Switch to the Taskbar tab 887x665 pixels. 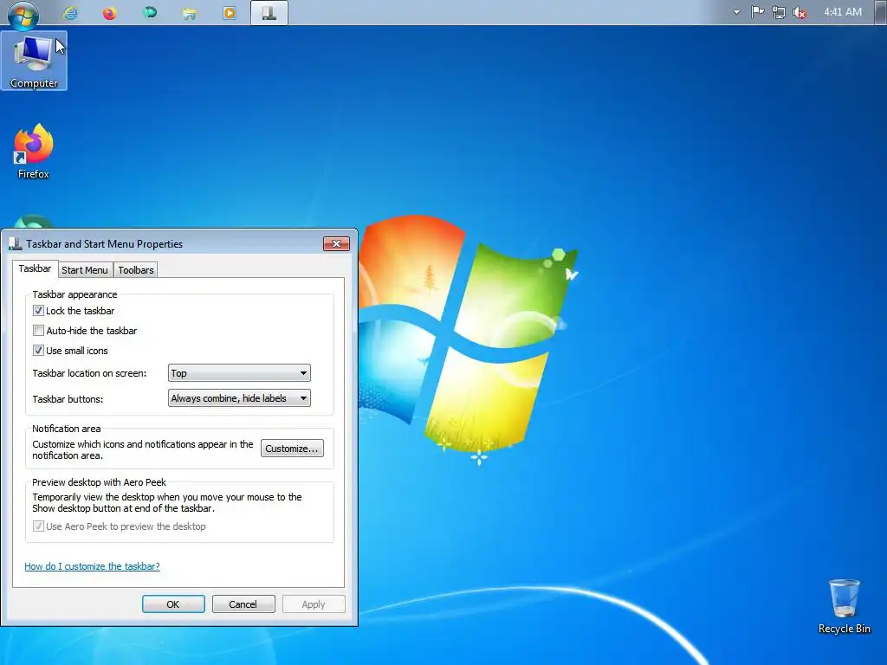click(35, 268)
